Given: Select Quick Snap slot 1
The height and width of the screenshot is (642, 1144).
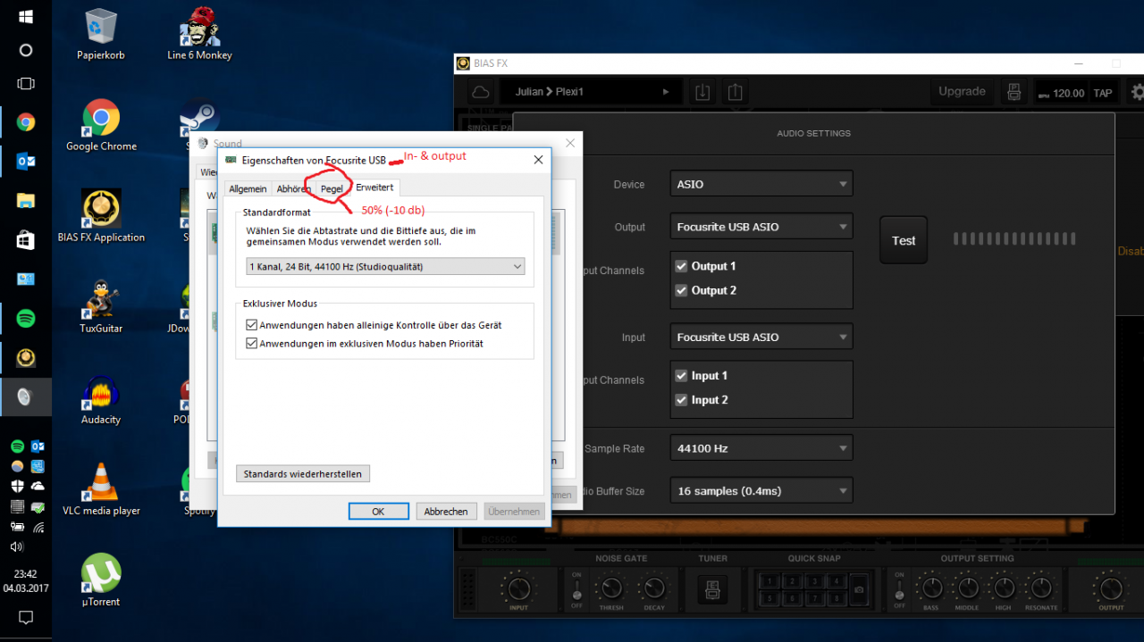Looking at the screenshot, I should click(770, 580).
